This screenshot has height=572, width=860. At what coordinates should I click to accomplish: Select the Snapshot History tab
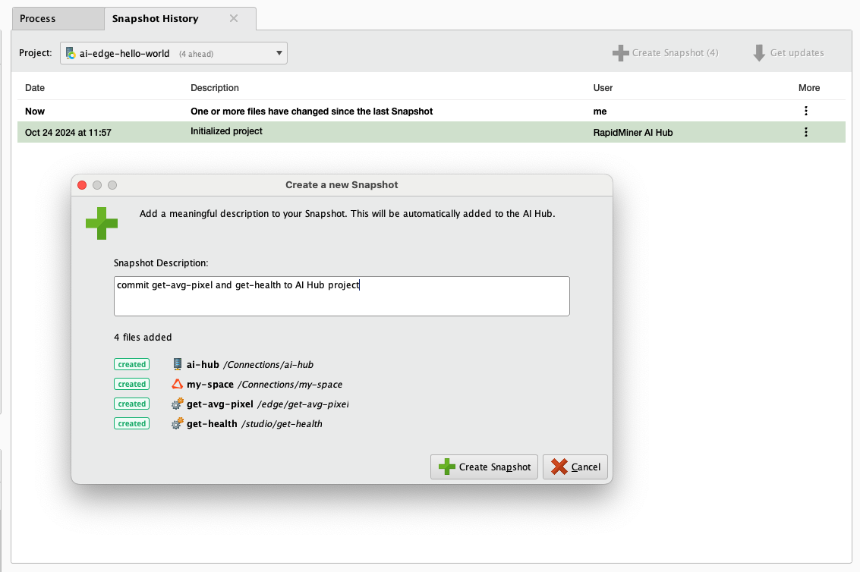[x=156, y=18]
